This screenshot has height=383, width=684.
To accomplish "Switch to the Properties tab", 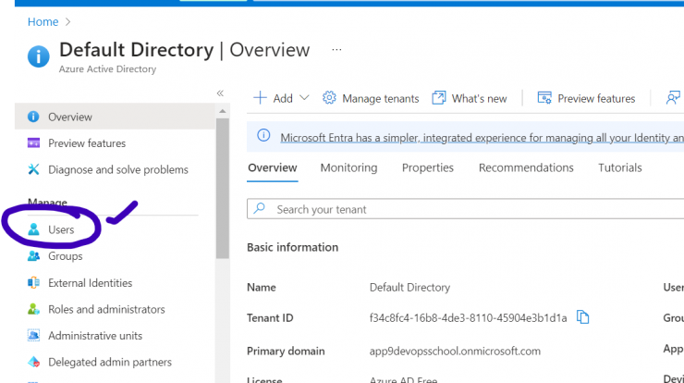I will [427, 168].
